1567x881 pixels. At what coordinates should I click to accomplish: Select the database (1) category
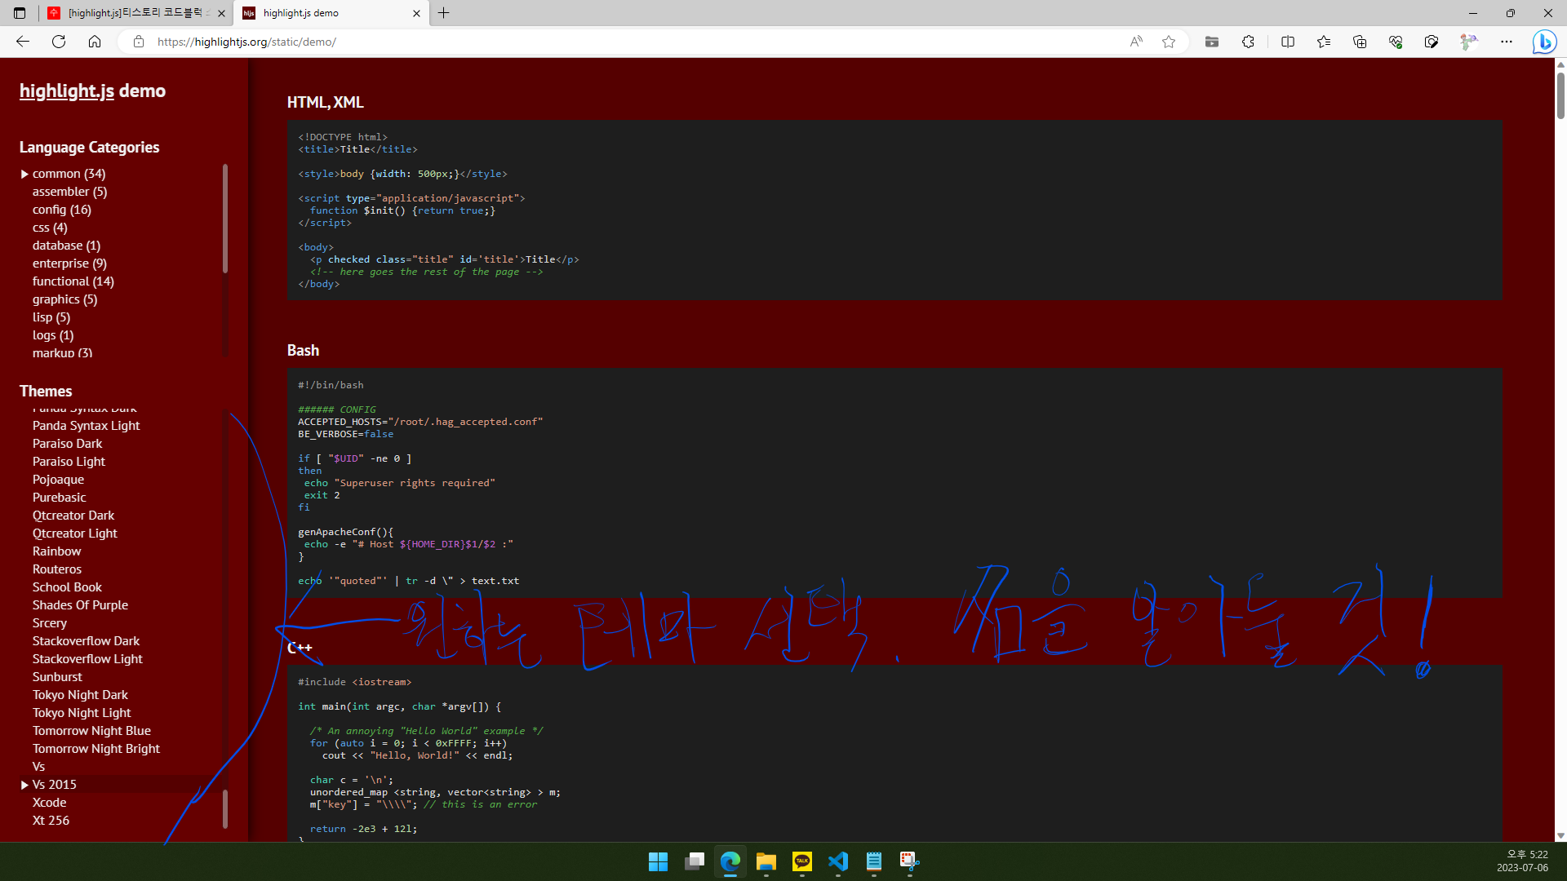click(66, 246)
